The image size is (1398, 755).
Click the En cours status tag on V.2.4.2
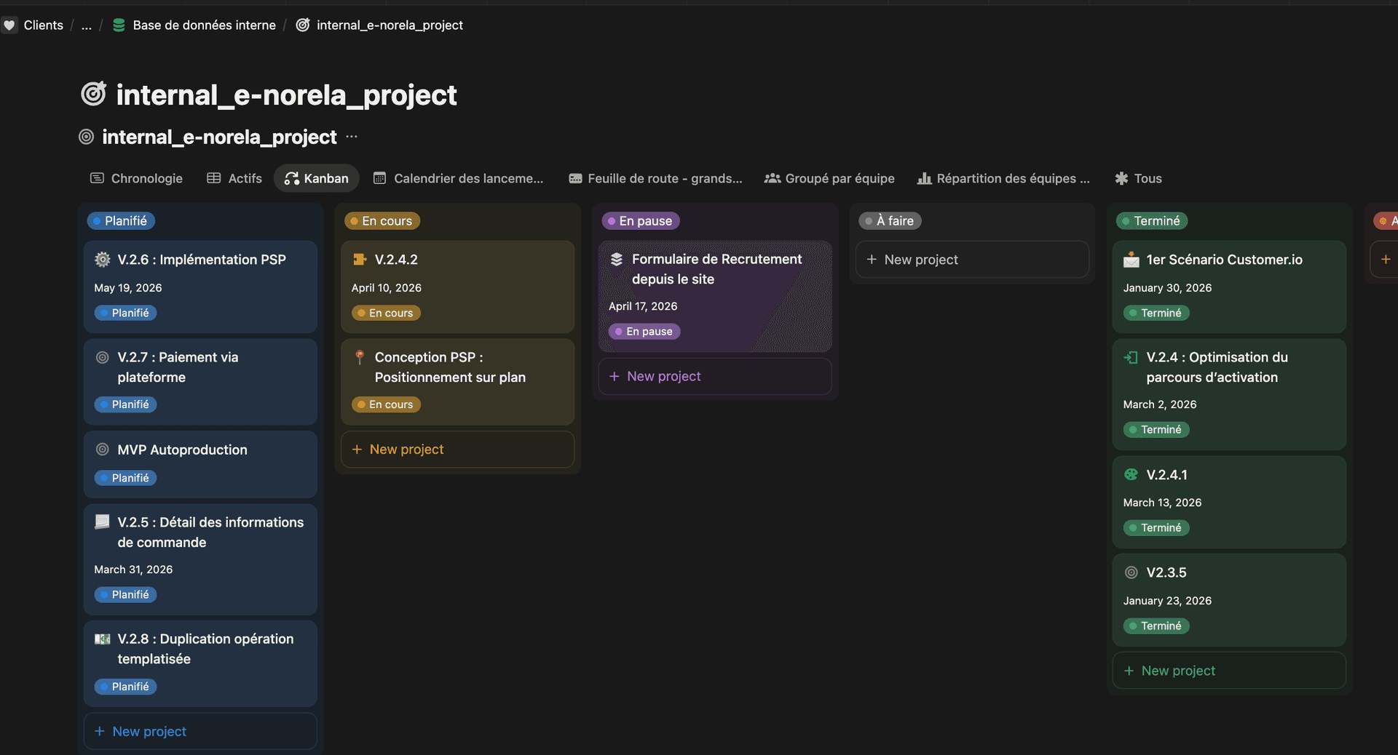tap(386, 313)
